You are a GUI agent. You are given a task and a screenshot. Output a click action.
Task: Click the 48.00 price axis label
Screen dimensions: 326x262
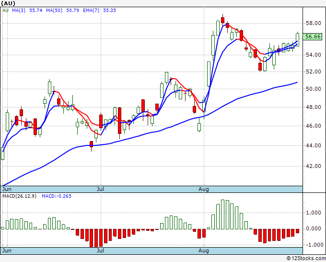tap(314, 107)
